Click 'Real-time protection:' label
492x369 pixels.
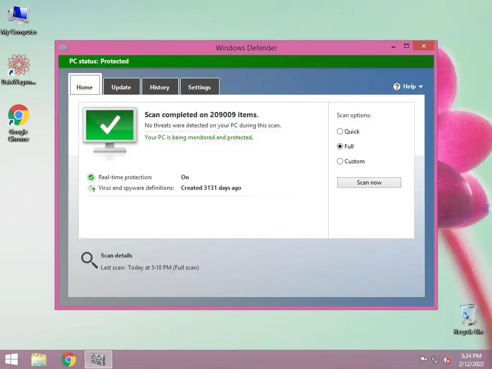pyautogui.click(x=125, y=177)
